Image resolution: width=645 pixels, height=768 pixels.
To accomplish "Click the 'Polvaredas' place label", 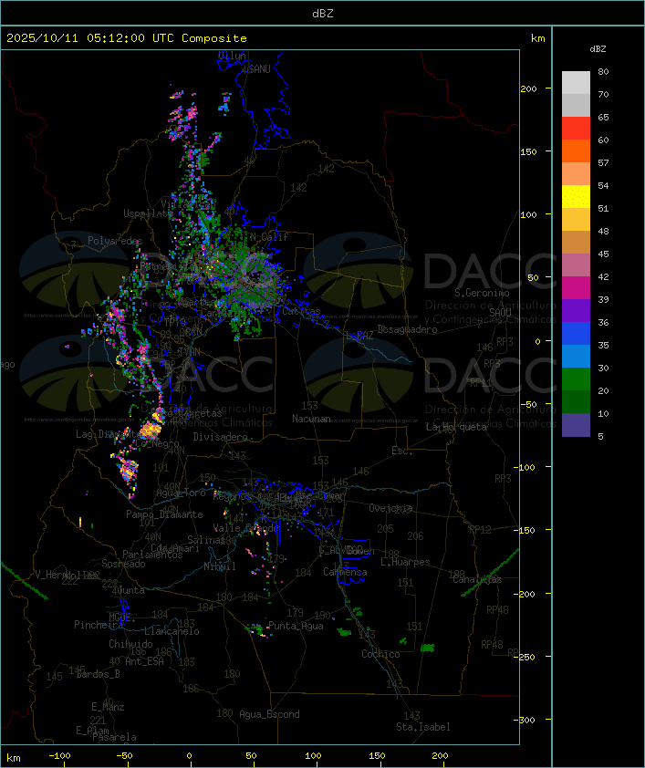I will 115,241.
